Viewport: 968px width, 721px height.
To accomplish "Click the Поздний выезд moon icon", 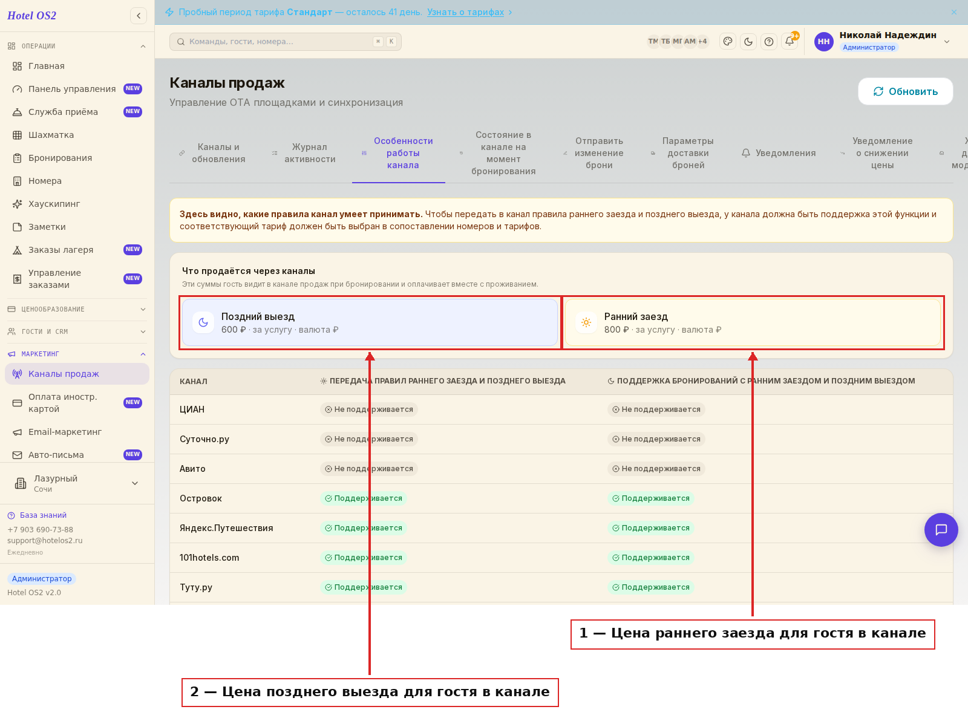I will tap(203, 322).
